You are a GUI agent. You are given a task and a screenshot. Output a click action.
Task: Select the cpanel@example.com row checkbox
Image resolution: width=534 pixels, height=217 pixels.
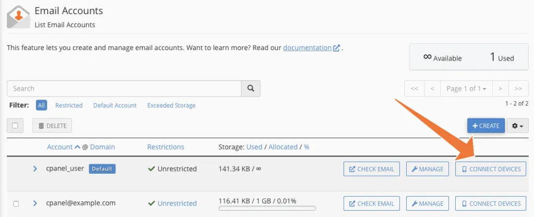pos(16,203)
